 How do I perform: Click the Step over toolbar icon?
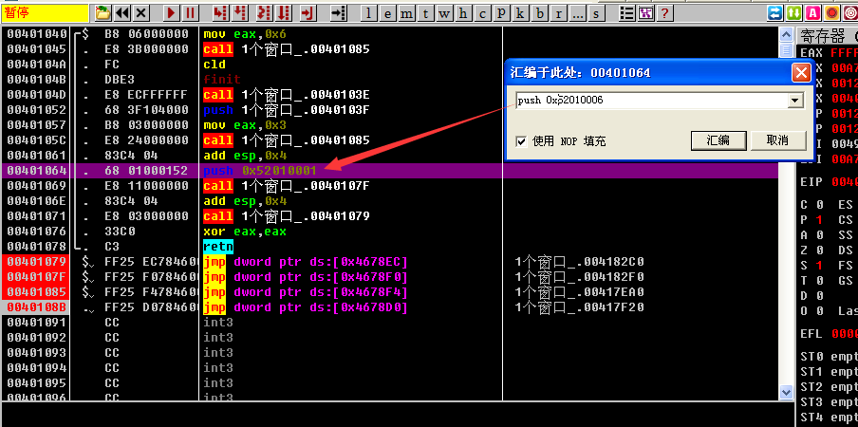240,12
